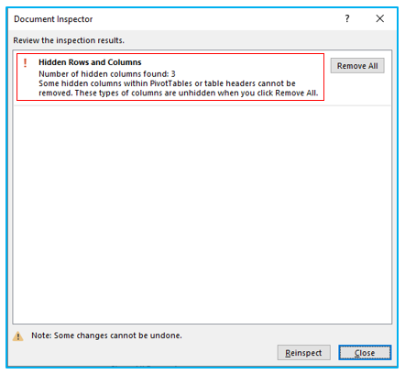The image size is (405, 374).
Task: Open help with the question mark icon
Action: [x=347, y=18]
